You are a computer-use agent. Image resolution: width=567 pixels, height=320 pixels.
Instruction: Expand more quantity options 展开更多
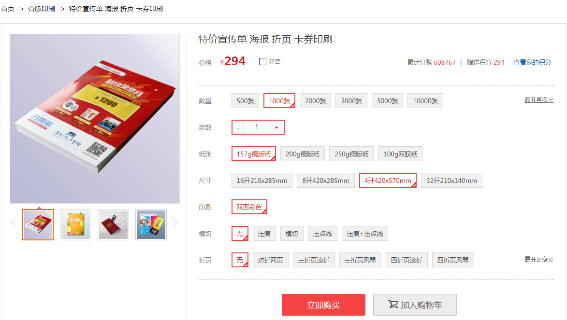pyautogui.click(x=539, y=100)
